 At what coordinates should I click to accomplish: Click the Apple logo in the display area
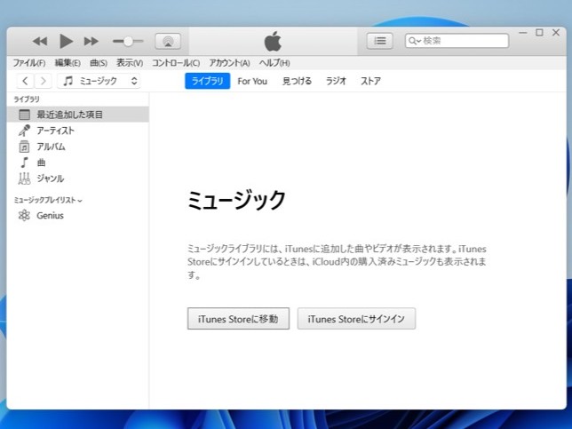273,41
